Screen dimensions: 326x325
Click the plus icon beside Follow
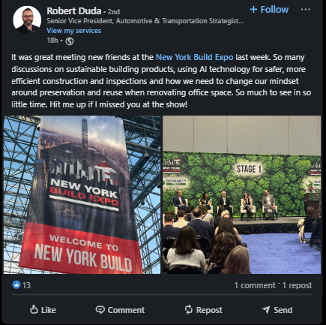pos(253,10)
